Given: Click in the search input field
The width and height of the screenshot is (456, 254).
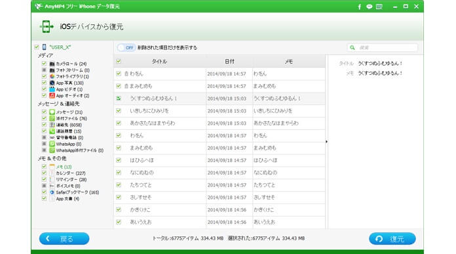Looking at the screenshot, I should pyautogui.click(x=383, y=47).
